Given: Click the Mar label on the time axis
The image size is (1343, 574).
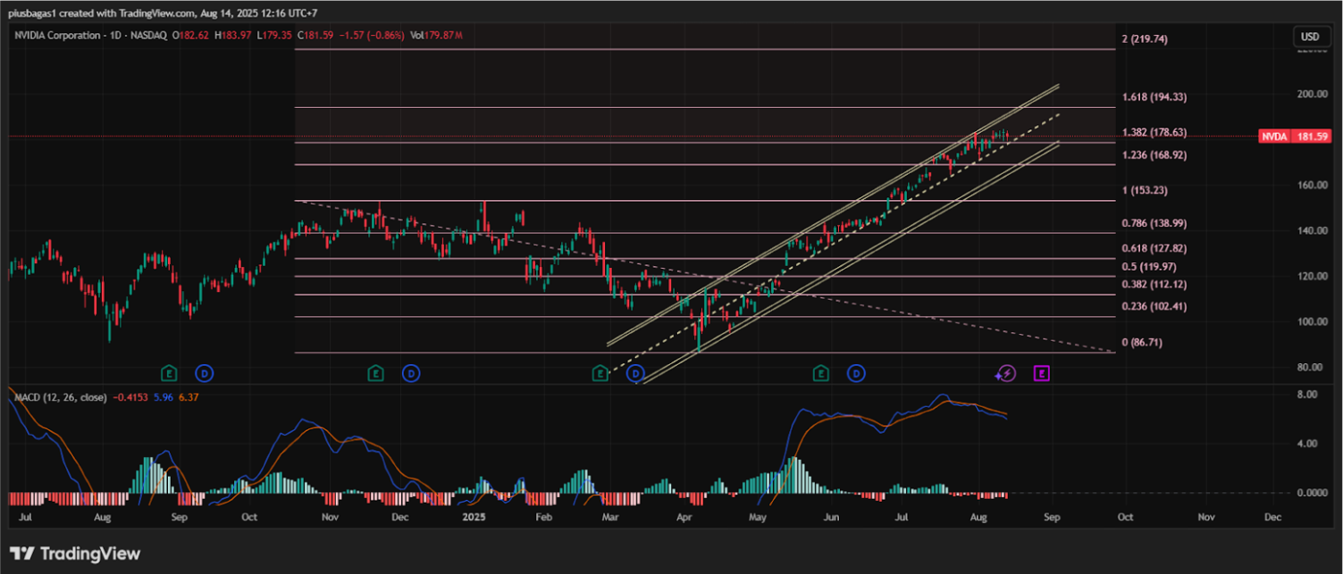Looking at the screenshot, I should pyautogui.click(x=610, y=517).
